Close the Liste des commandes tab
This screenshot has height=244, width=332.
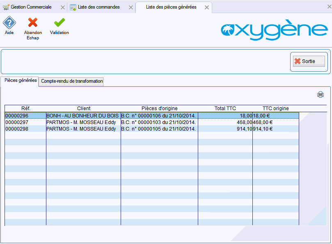tap(131, 7)
